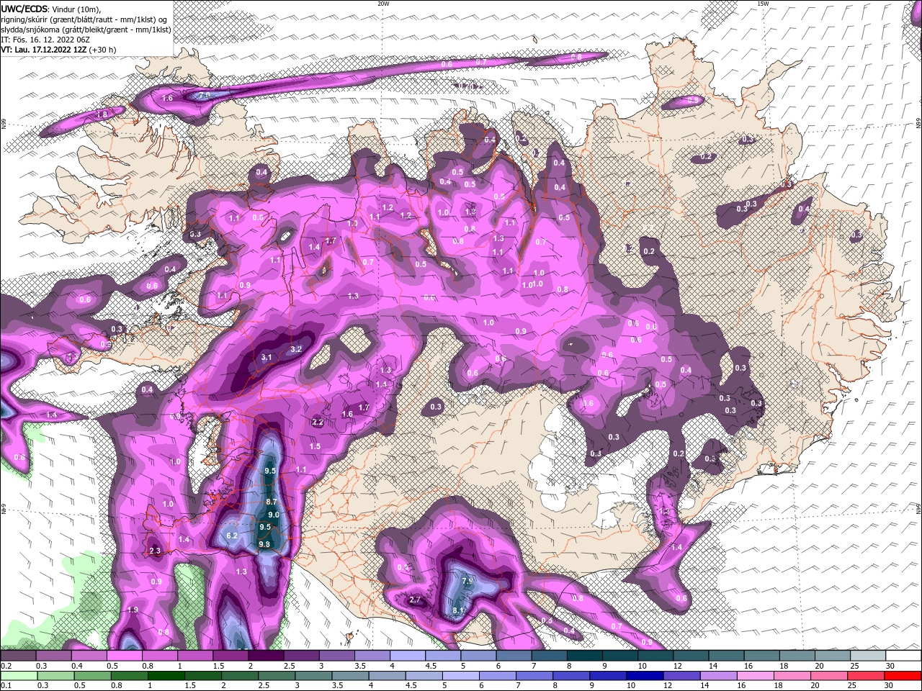Click the 7.9 precipitation value on the map

[467, 581]
